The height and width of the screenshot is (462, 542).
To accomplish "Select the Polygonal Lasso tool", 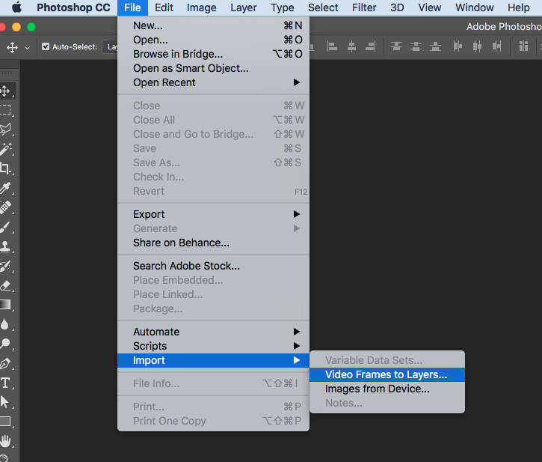I will 5,130.
